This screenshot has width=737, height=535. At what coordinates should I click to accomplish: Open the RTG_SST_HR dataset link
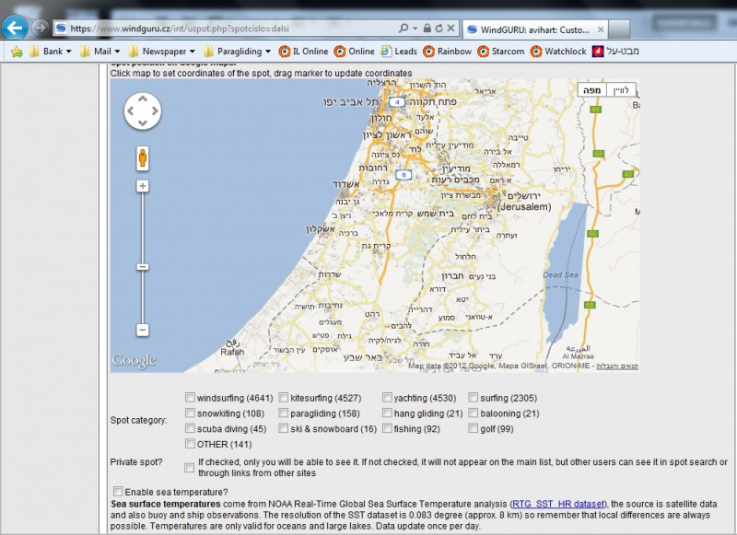point(558,504)
